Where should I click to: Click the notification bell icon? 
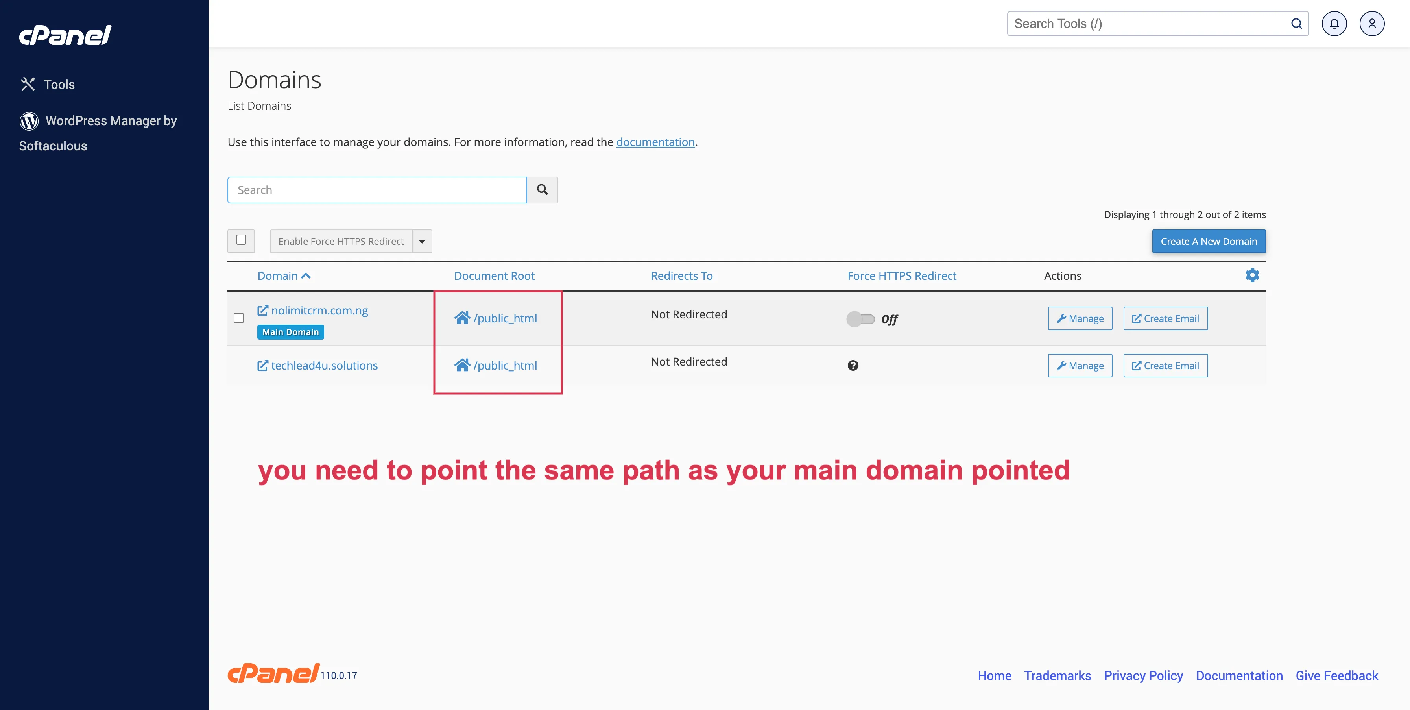[x=1334, y=23]
